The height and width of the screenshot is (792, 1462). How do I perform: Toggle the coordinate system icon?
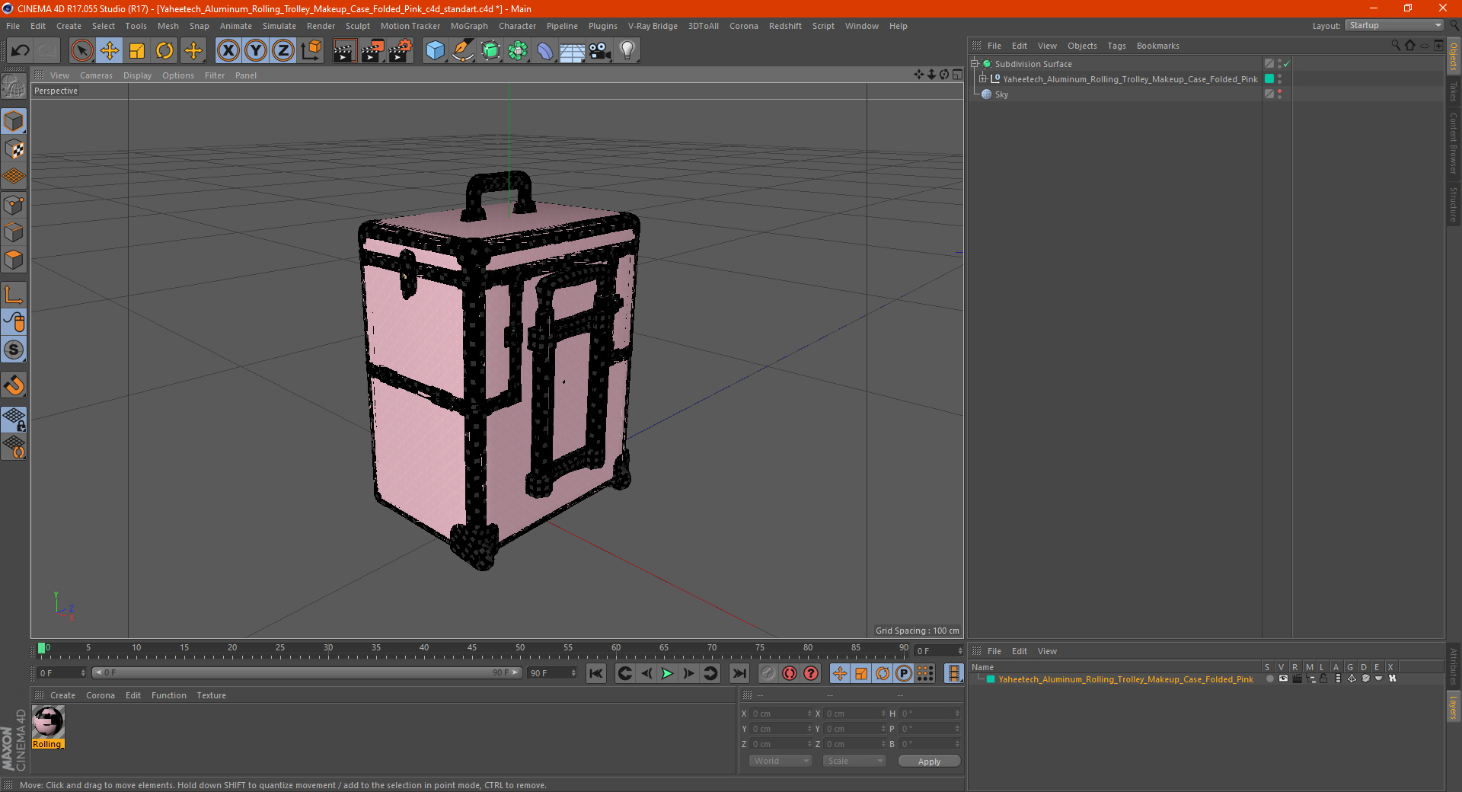[311, 51]
